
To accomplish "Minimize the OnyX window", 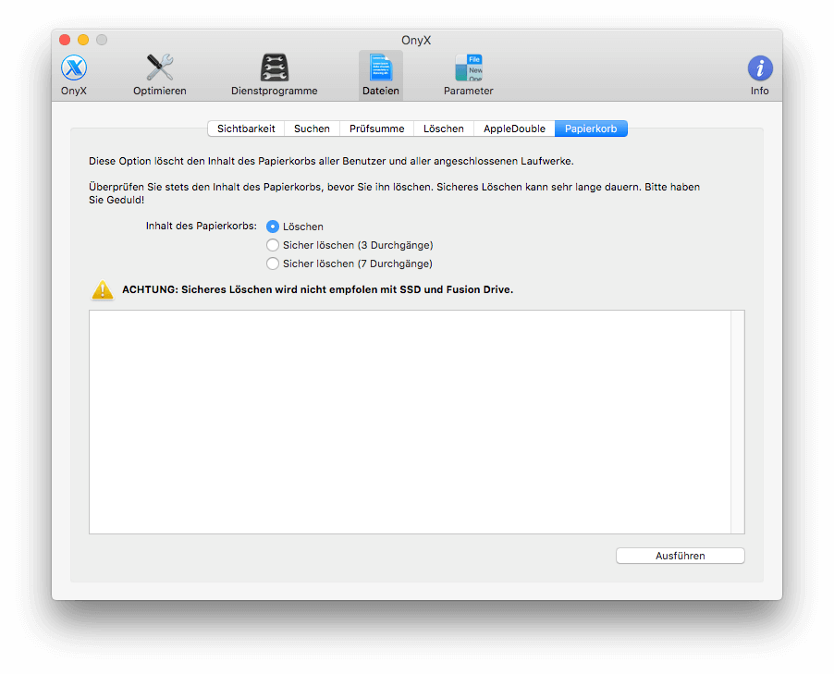I will (83, 40).
